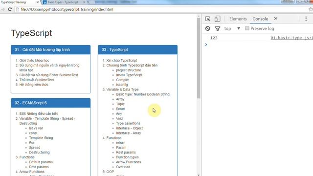This screenshot has width=313, height=176.
Task: Switch to the Basic Types - TypeScript browser tab
Action: (63, 2)
